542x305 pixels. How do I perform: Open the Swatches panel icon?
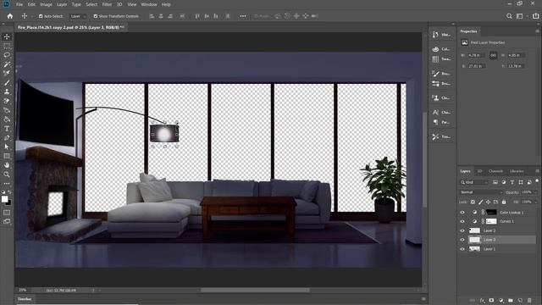point(435,59)
